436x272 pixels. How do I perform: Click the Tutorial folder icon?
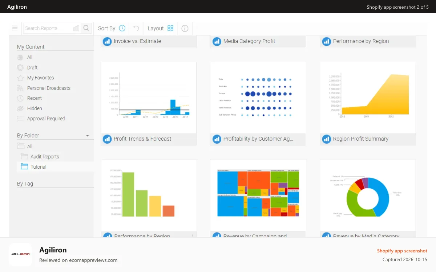24,166
